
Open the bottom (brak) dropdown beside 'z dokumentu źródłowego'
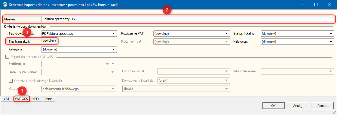[x=176, y=89]
